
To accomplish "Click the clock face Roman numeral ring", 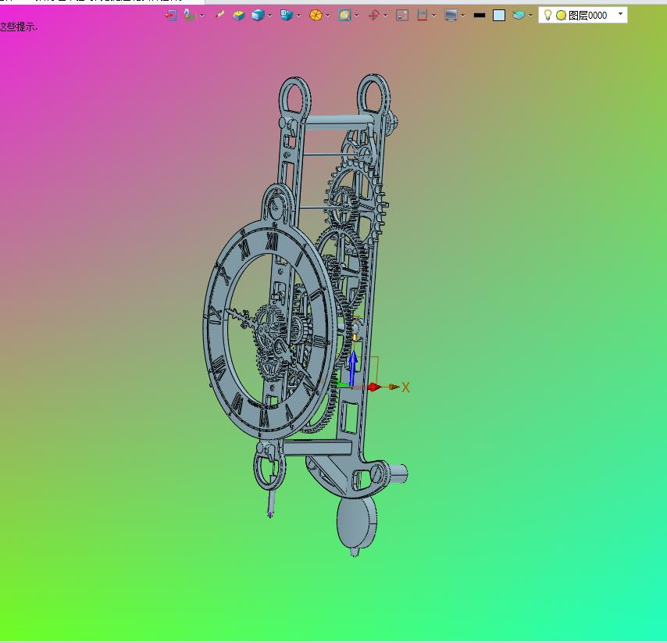I will pos(269,330).
